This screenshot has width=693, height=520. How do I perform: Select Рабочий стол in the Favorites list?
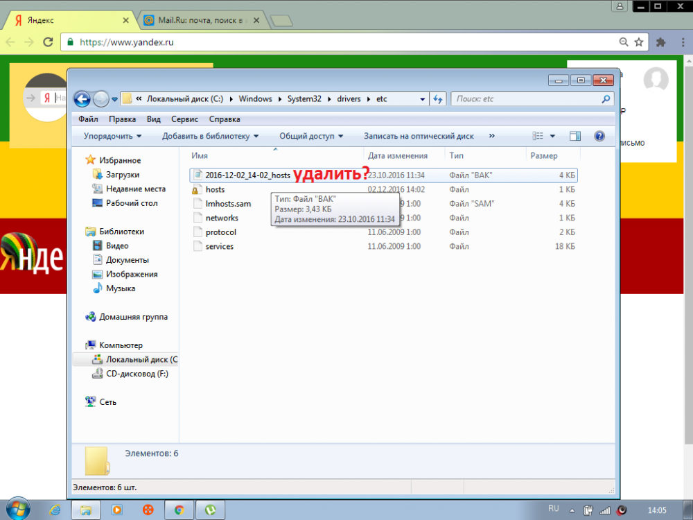pyautogui.click(x=131, y=203)
